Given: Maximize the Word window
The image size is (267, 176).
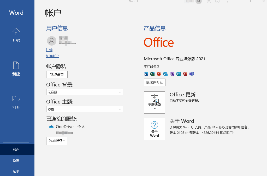Looking at the screenshot, I should (252, 1).
